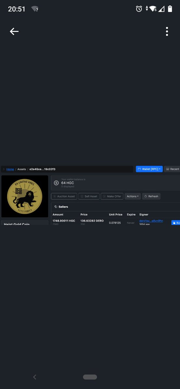180x389 pixels.
Task: Tap the Android navigation back chevron
Action: [x=35, y=377]
